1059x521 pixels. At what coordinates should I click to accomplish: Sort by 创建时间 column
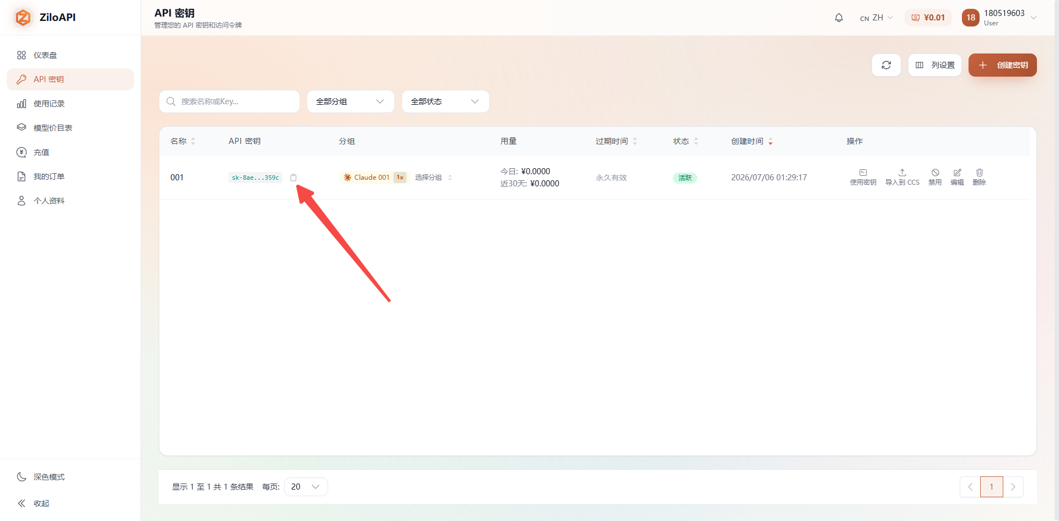click(752, 141)
